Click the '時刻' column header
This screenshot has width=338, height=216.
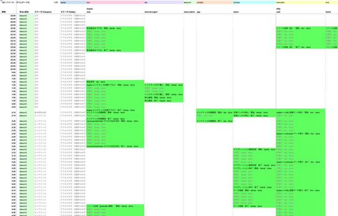[x=4, y=12]
